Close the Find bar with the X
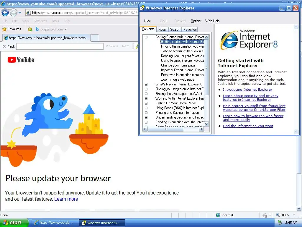Viewport: 302px width, 227px height. coord(4,46)
